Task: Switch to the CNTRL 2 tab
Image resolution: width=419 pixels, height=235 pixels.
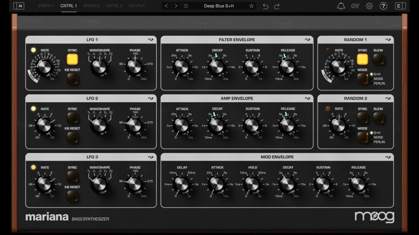Action: click(114, 6)
